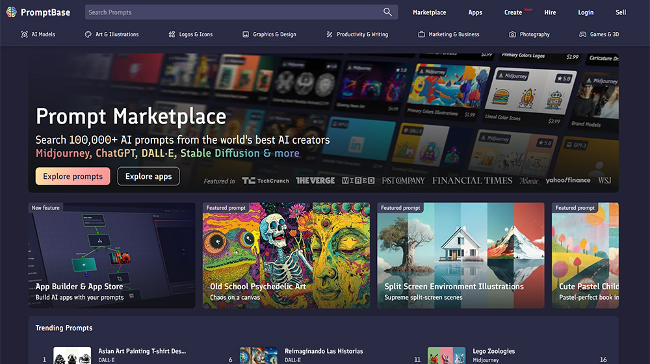Screen dimensions: 650x364
Task: Go to the Login page
Action: tap(586, 12)
